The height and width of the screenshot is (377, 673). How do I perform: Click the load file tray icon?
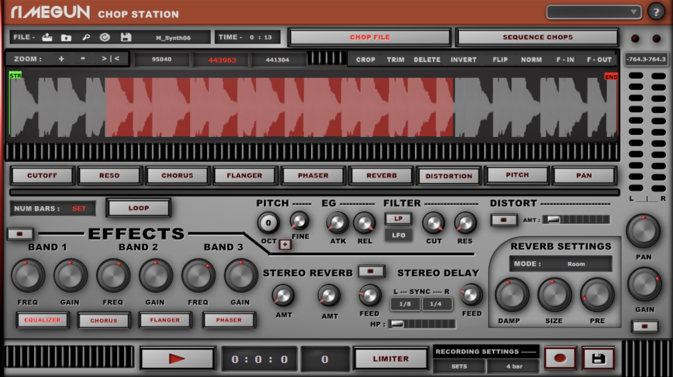click(x=47, y=37)
